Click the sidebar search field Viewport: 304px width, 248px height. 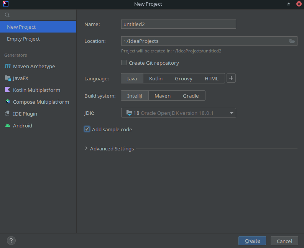38,15
